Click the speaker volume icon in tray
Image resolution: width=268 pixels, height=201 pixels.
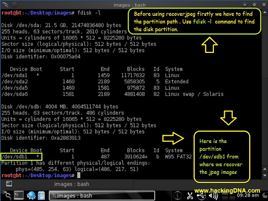click(213, 196)
